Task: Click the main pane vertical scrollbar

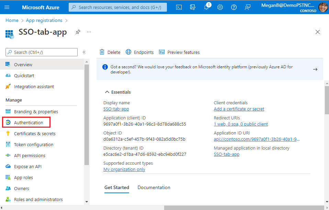Action: [327, 100]
